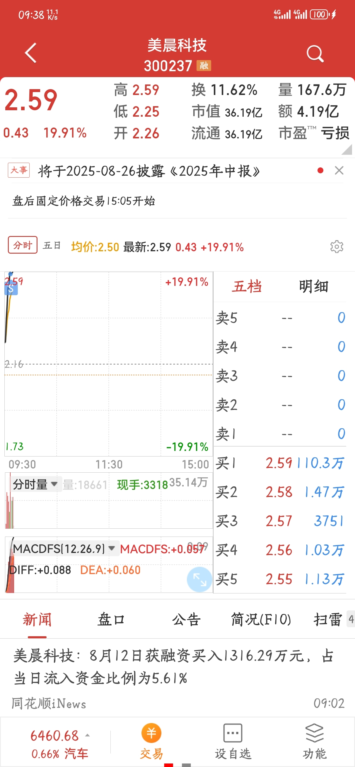Tap the 市盈TTM 亏损 value
This screenshot has height=767, width=355.
pyautogui.click(x=314, y=133)
